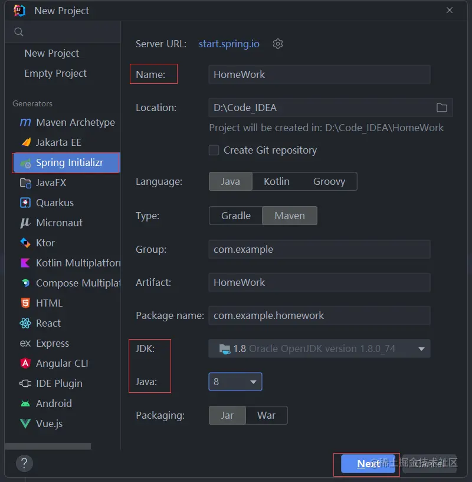Choose Express generator label
472x482 pixels.
click(53, 343)
